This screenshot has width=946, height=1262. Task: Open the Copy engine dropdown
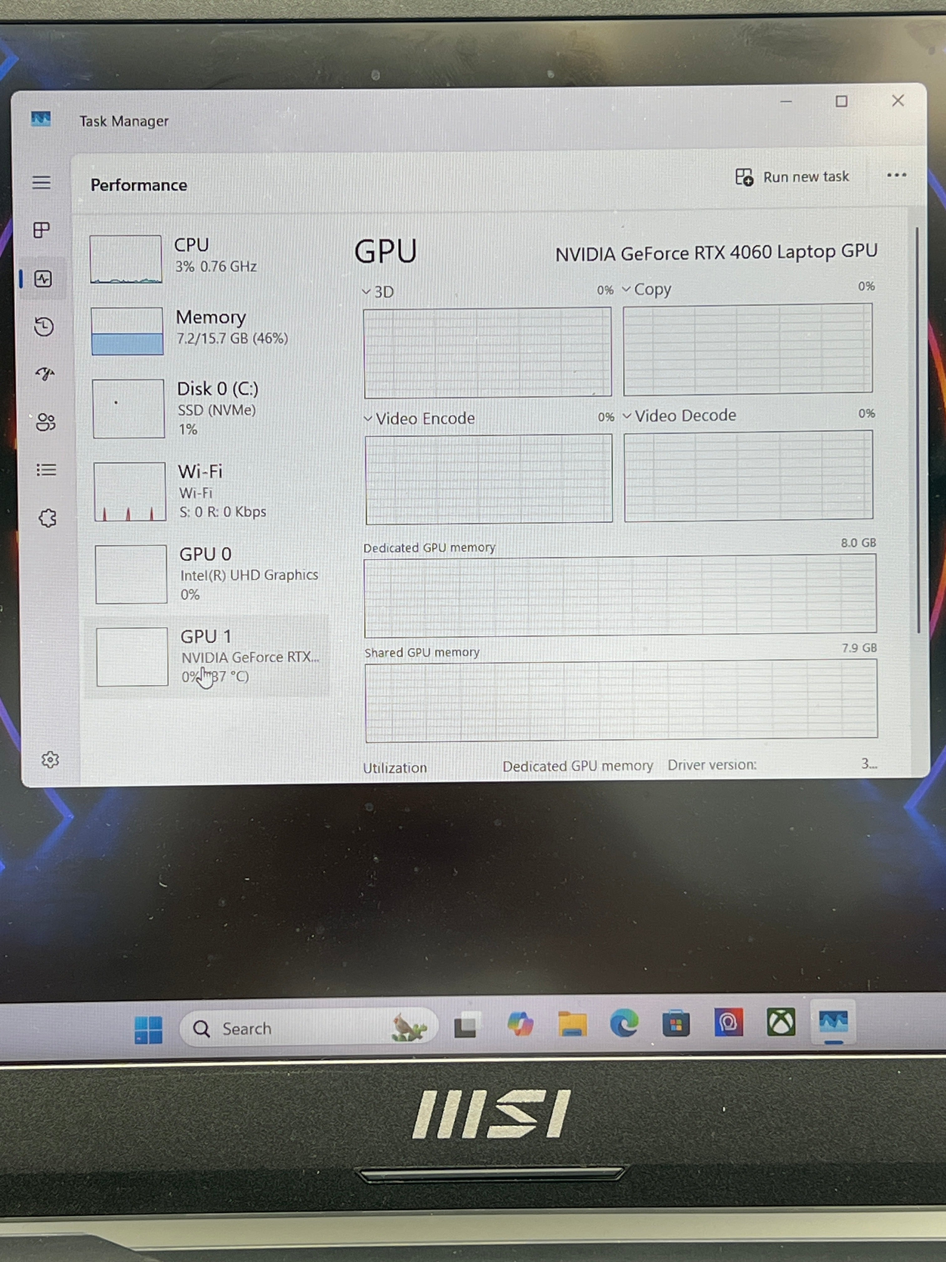click(647, 289)
